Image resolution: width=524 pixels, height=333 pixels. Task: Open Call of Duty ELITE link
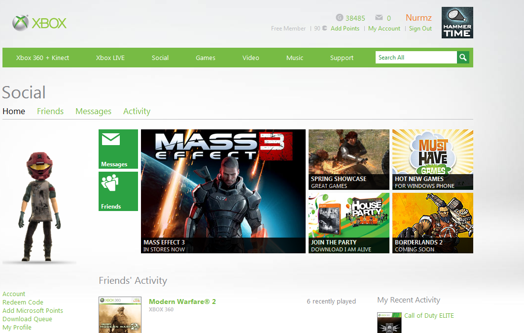pyautogui.click(x=429, y=316)
